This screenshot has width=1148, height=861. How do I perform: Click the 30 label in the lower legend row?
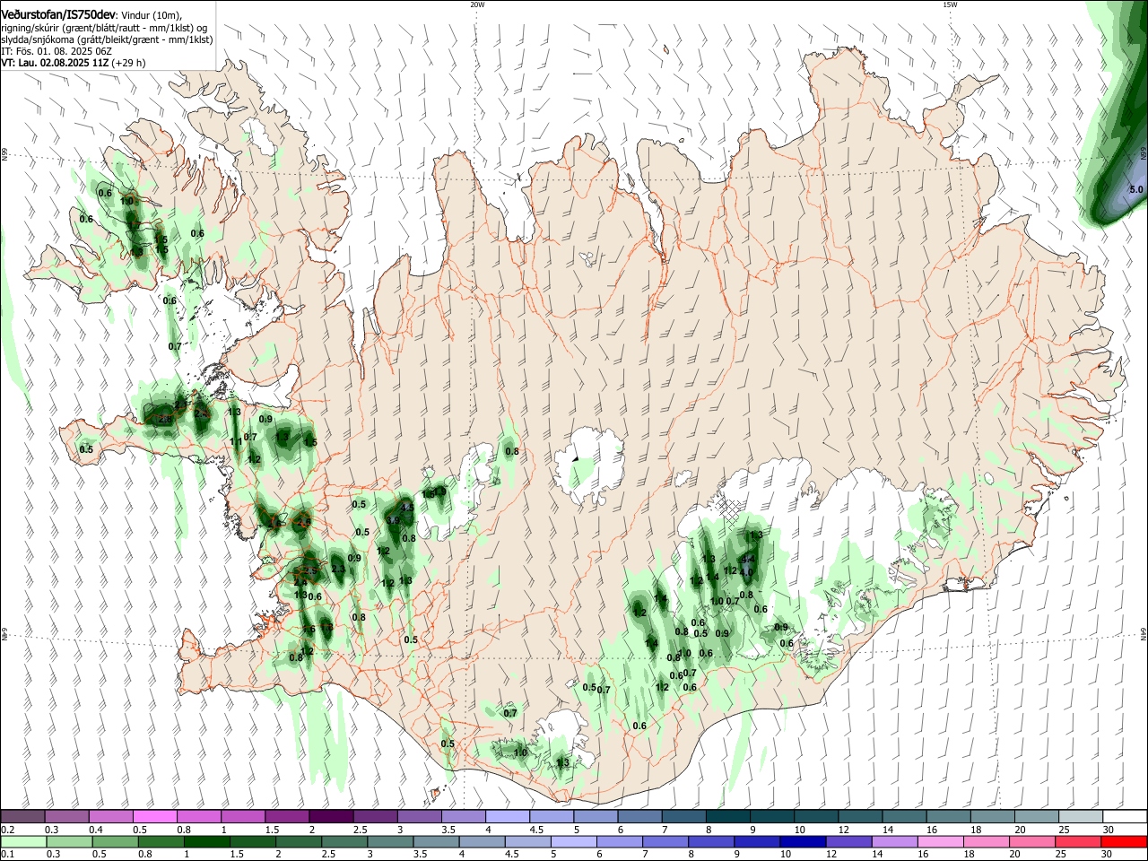tap(1108, 855)
